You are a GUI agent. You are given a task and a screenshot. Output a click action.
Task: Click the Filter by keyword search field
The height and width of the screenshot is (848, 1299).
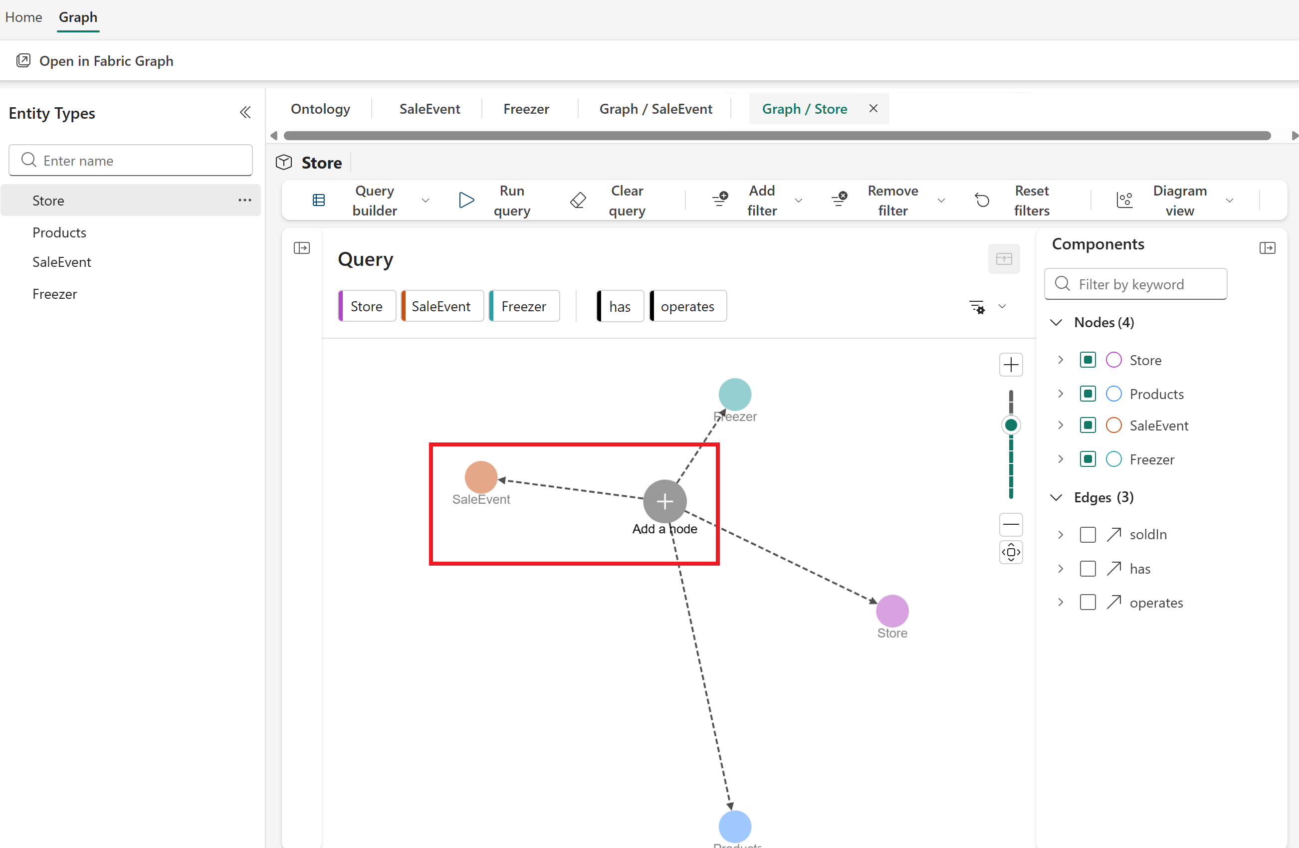tap(1135, 284)
